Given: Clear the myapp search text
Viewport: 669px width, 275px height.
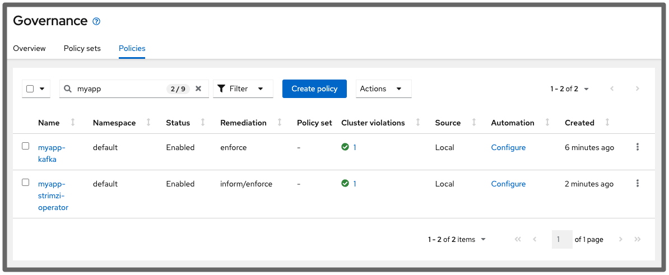Looking at the screenshot, I should coord(198,88).
